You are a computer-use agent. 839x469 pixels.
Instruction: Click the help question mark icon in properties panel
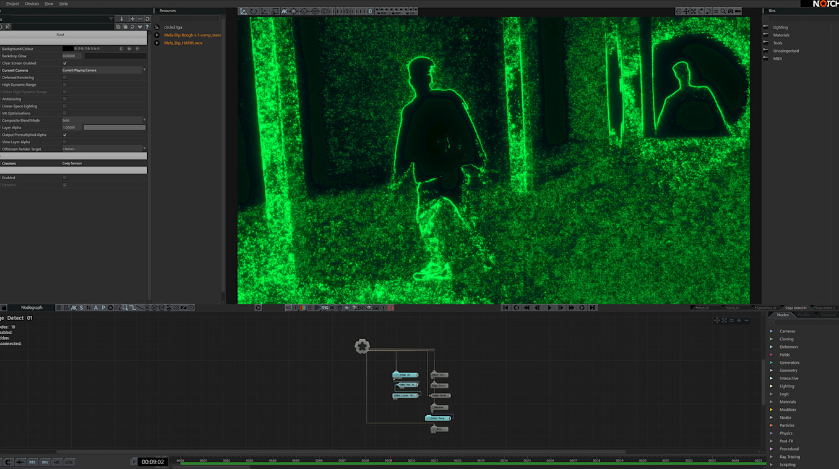coord(147,27)
